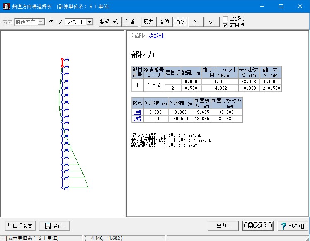Go to 次部材 next member link
Screen dimensions: 310x241
pyautogui.click(x=156, y=36)
